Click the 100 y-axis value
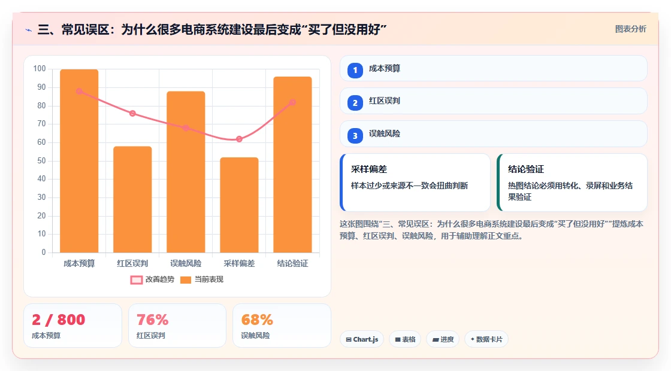 coord(40,68)
